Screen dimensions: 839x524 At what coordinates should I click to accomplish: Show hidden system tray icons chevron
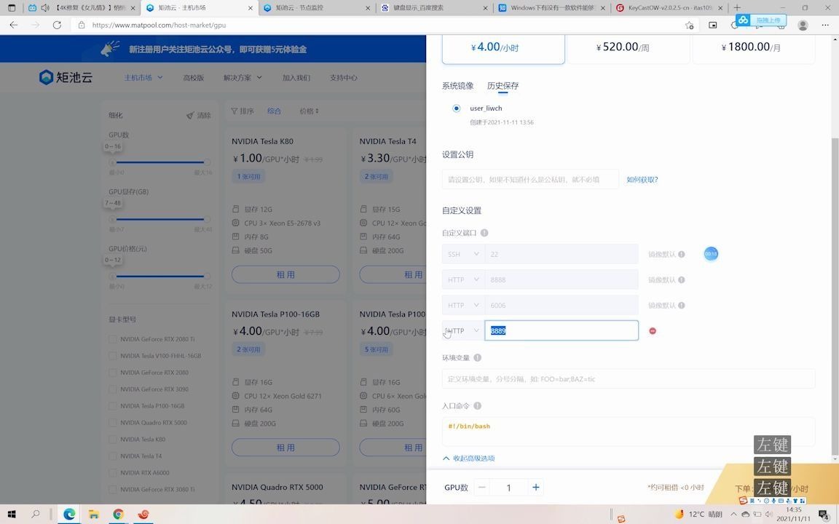click(x=733, y=515)
